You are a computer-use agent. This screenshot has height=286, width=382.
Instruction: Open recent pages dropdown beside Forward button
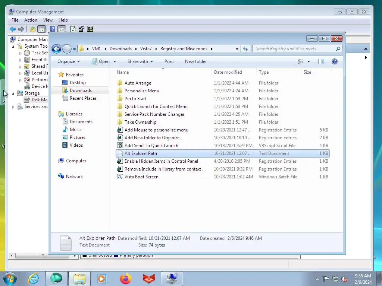tap(74, 49)
